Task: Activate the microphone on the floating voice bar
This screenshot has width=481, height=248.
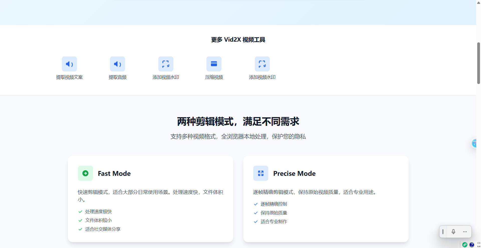Action: click(453, 232)
